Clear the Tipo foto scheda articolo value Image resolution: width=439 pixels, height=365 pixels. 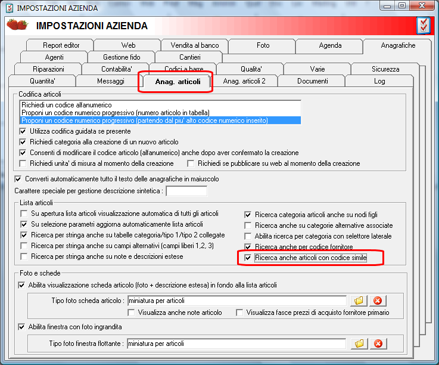click(378, 301)
